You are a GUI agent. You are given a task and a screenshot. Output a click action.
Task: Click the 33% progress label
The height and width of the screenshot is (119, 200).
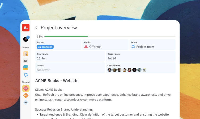40,36
